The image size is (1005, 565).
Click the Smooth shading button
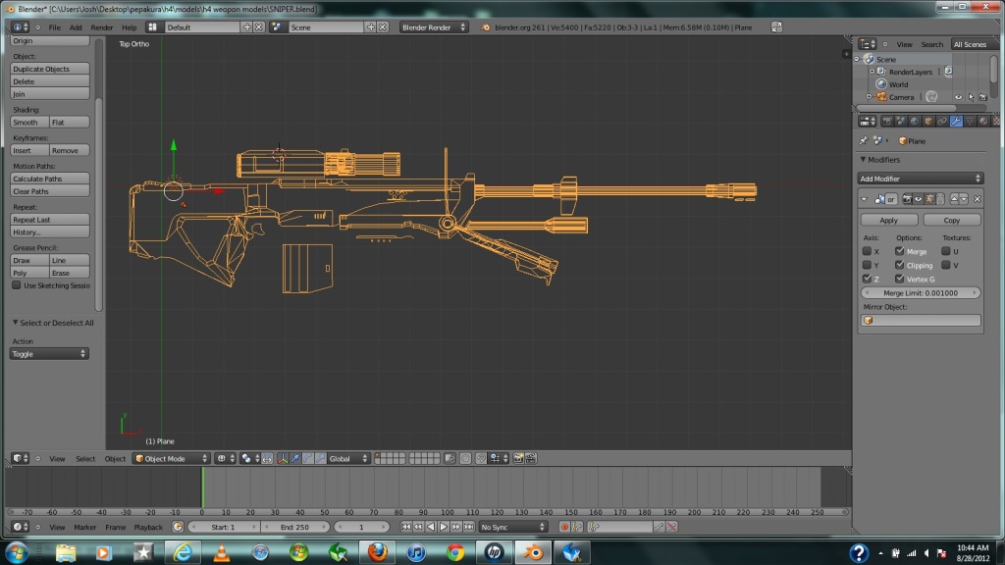(x=29, y=122)
